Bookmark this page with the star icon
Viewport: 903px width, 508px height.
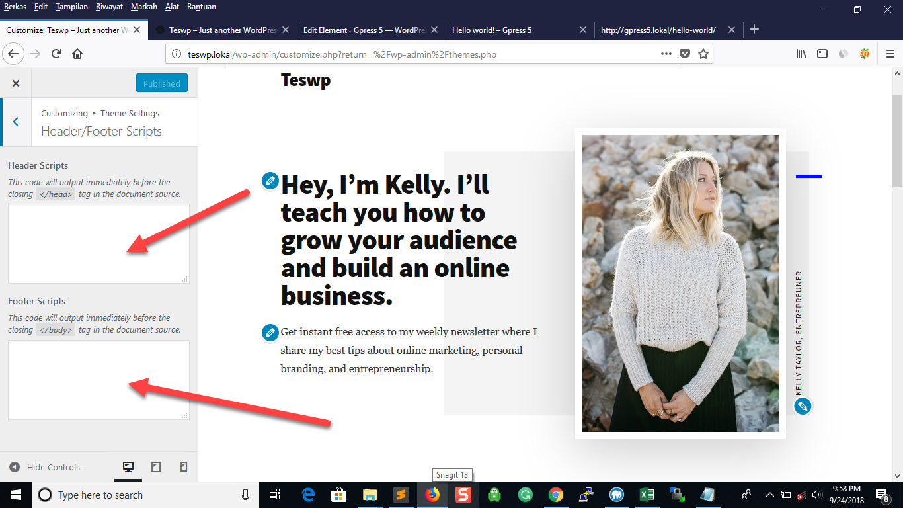click(703, 54)
